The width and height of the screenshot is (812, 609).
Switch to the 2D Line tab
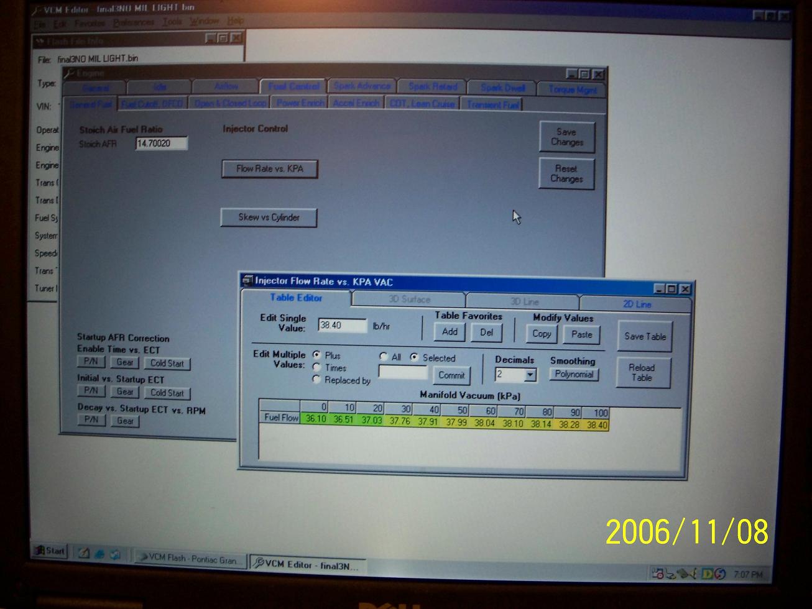pos(637,304)
